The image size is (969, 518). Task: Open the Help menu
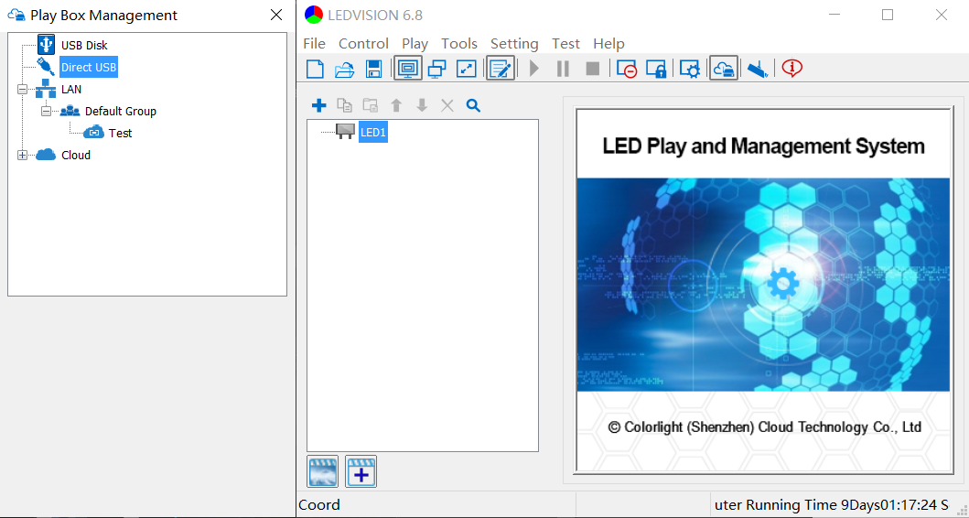point(608,44)
